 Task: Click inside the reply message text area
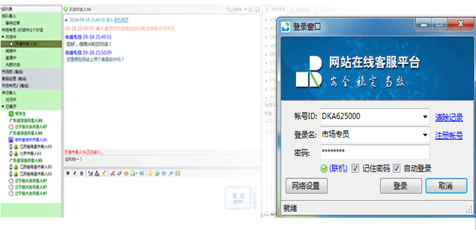[x=144, y=197]
